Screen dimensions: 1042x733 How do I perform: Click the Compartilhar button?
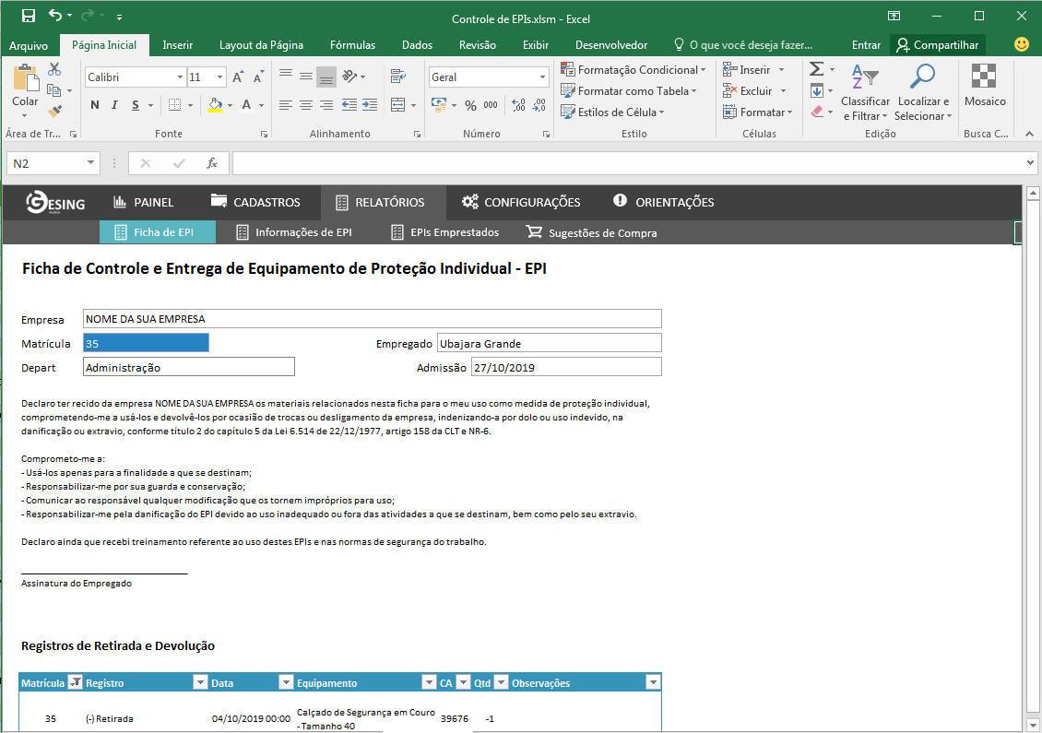[937, 44]
